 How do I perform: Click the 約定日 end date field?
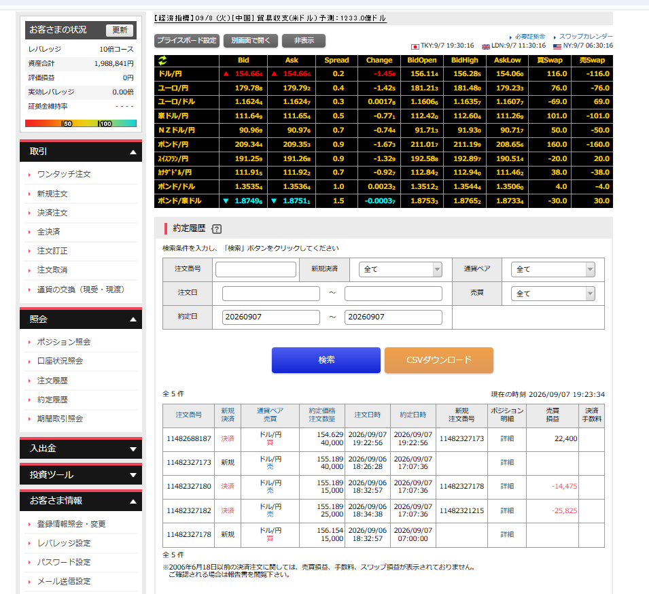[393, 317]
